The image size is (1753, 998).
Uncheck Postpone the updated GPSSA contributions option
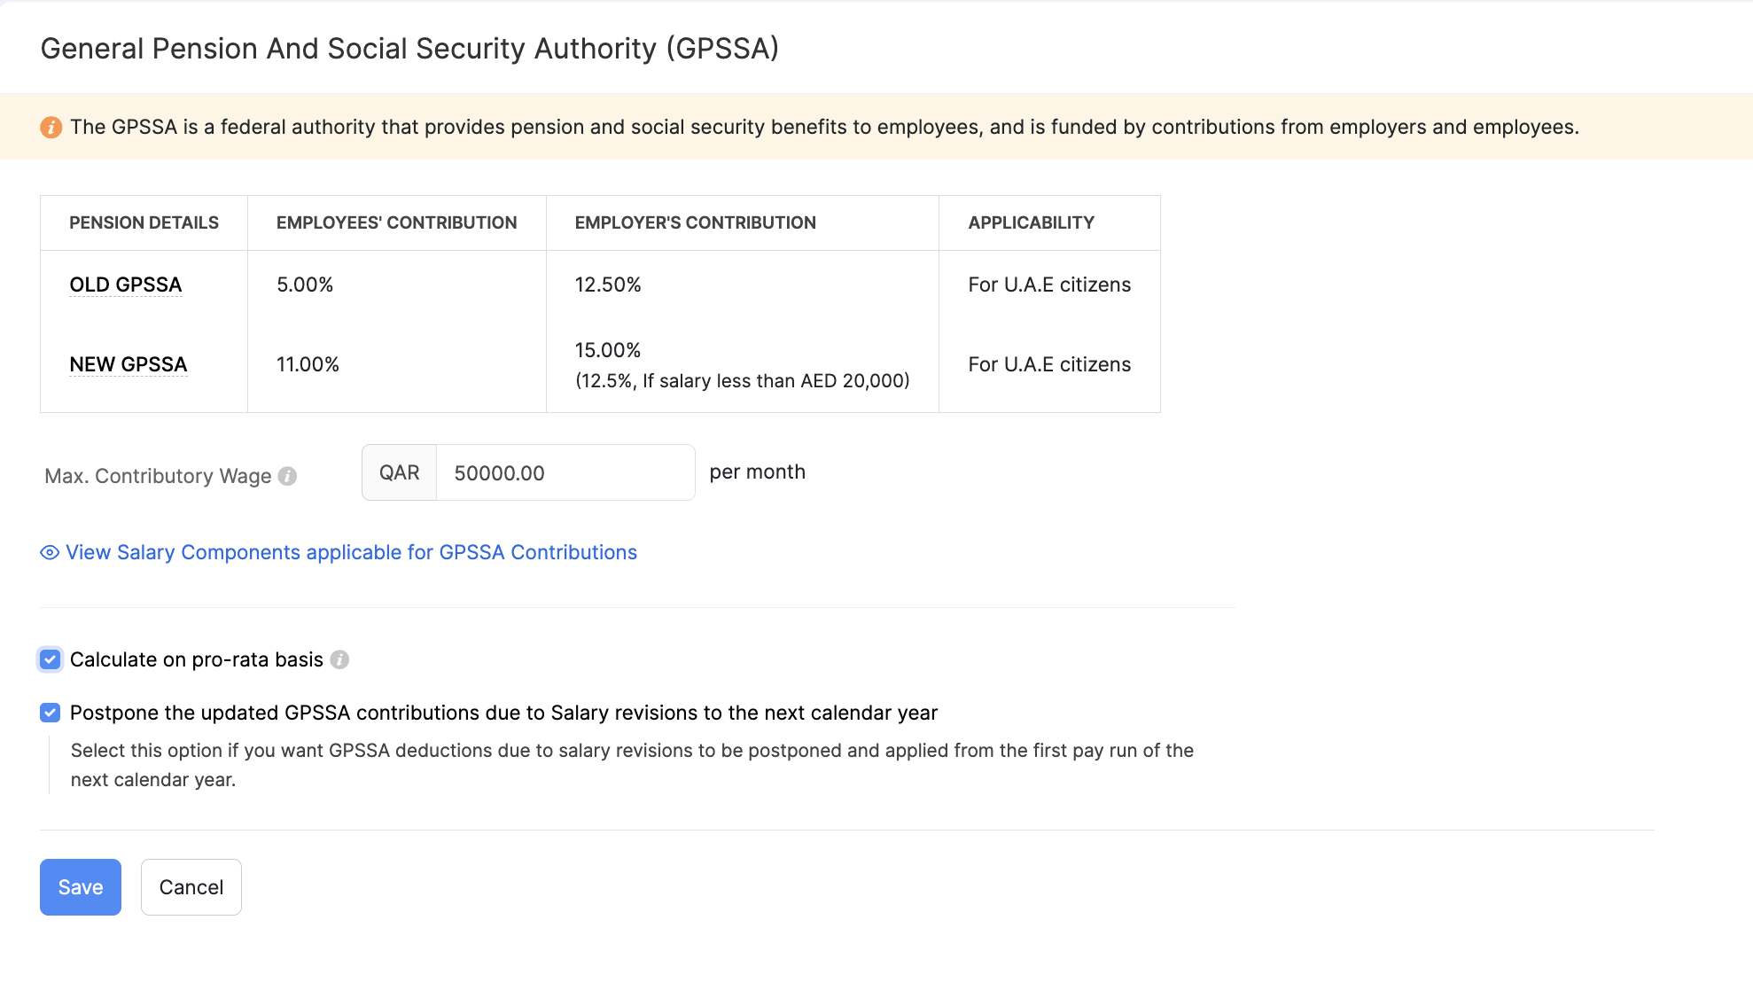pyautogui.click(x=50, y=713)
